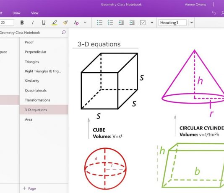The width and height of the screenshot is (224, 193).
Task: Click the font size field
Action: 7,23
